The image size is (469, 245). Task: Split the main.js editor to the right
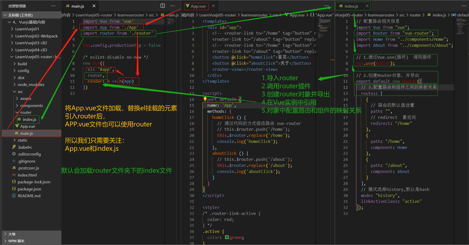pos(163,6)
